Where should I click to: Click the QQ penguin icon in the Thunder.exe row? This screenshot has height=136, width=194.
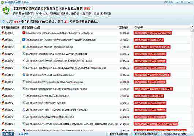(x=3, y=40)
